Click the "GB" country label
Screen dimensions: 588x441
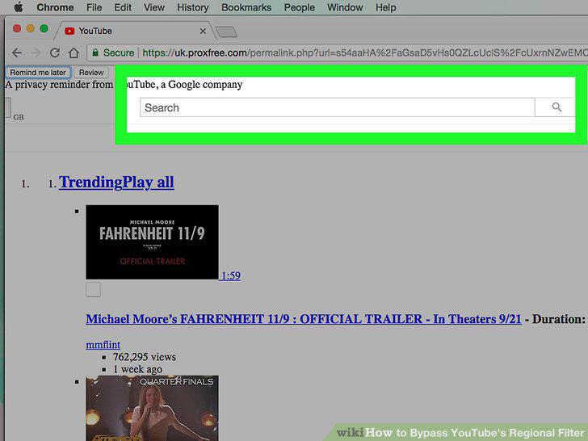click(19, 117)
